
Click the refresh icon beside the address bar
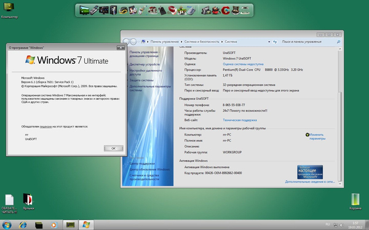click(275, 42)
